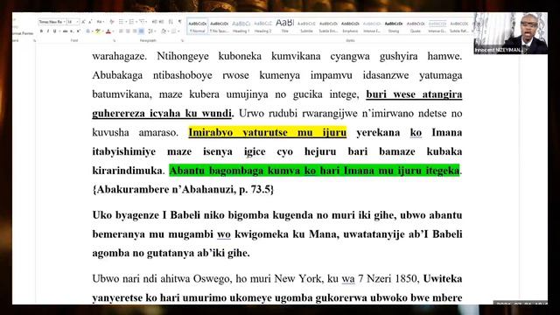
Task: Apply the Subtitle style
Action: [306, 26]
